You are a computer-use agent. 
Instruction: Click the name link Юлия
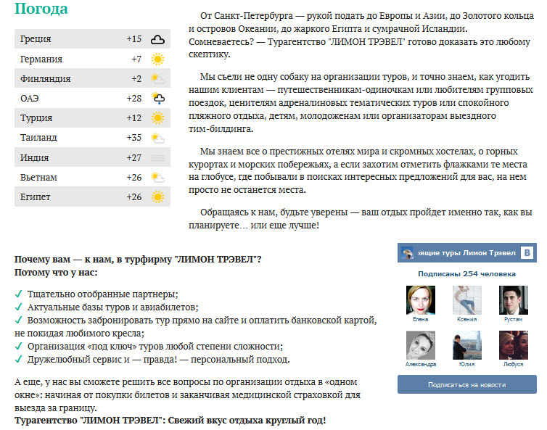466,364
